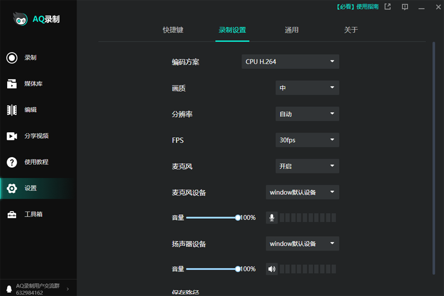Open the 关于 tab
The height and width of the screenshot is (296, 444).
coord(351,30)
